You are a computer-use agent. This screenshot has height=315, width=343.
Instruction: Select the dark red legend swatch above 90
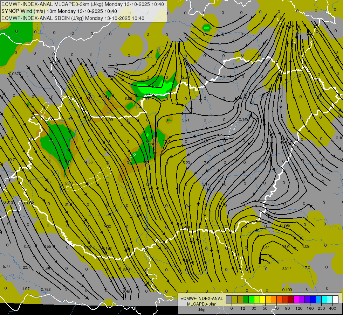pyautogui.click(x=290, y=299)
